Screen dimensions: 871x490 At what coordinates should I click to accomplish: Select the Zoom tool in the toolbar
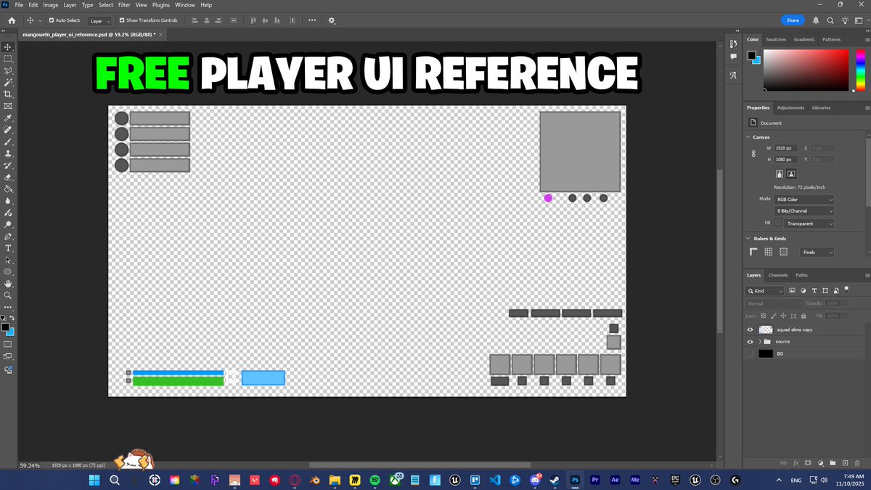click(x=8, y=295)
